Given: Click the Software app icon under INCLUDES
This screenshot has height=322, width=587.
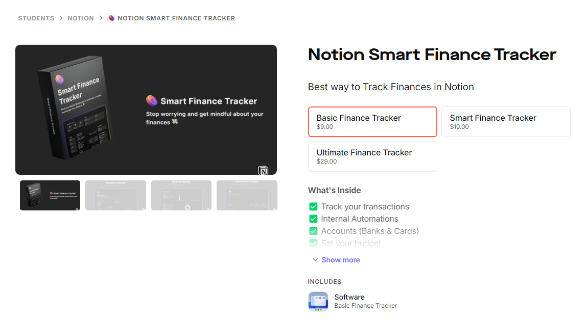Looking at the screenshot, I should (x=318, y=301).
